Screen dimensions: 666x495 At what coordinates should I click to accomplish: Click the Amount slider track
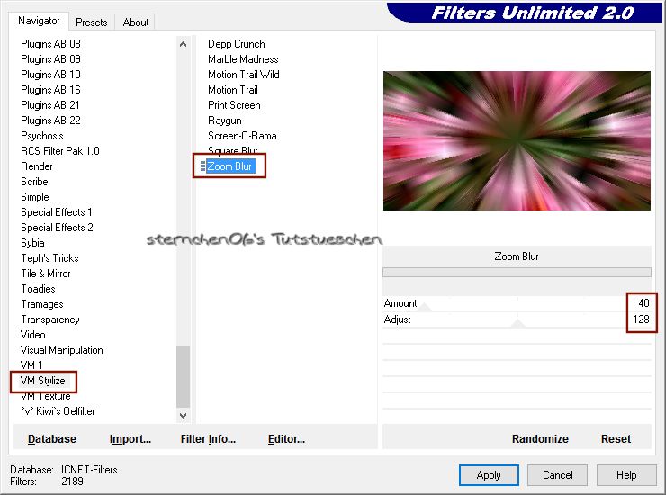click(504, 304)
